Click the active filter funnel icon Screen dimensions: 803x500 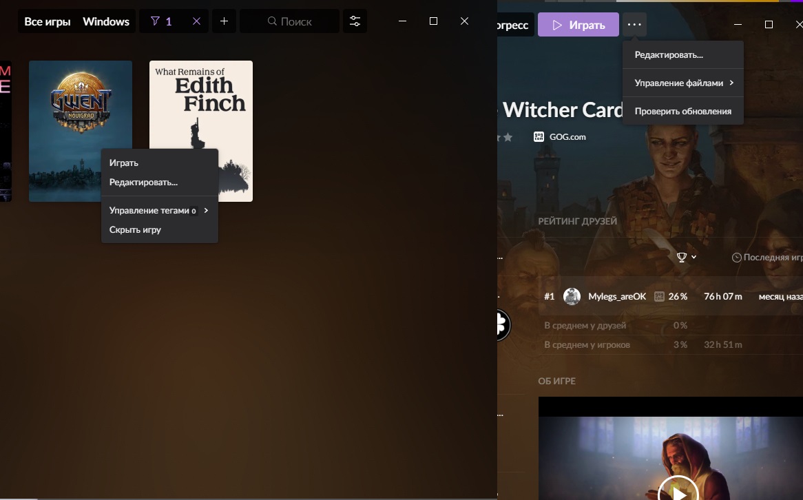pos(155,21)
